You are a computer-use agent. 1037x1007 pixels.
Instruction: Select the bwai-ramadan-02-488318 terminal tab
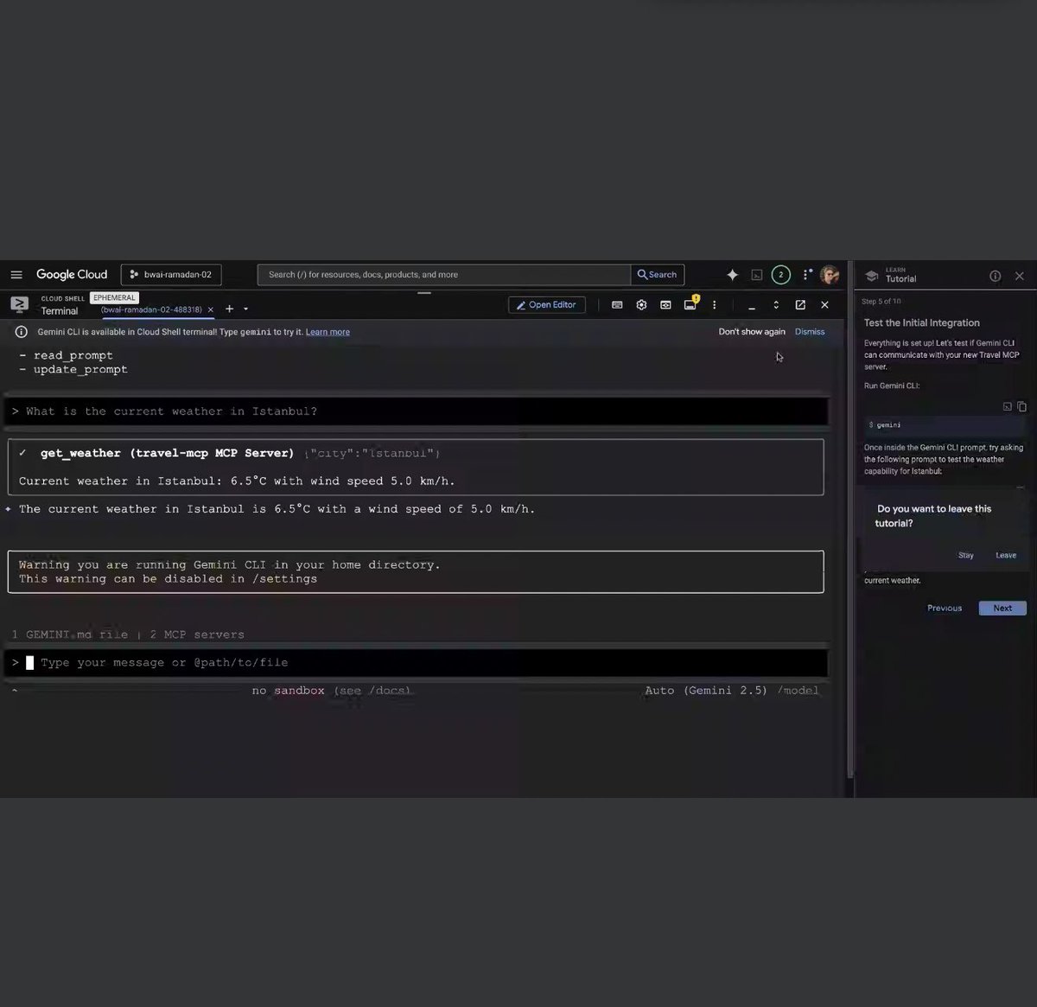[151, 309]
